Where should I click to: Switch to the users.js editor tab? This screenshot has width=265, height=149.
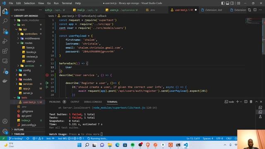[x=122, y=10]
